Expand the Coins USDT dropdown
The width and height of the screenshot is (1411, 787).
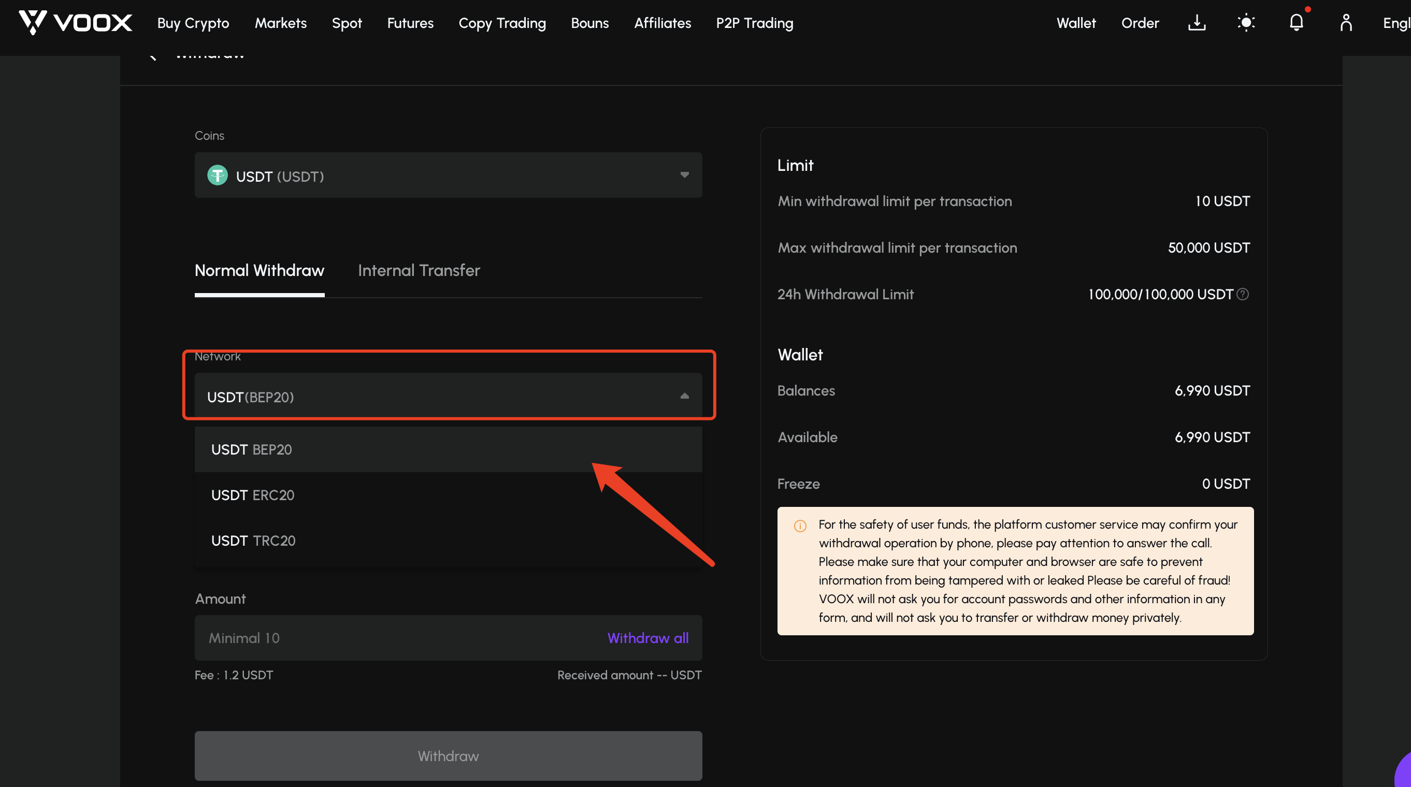pos(448,175)
